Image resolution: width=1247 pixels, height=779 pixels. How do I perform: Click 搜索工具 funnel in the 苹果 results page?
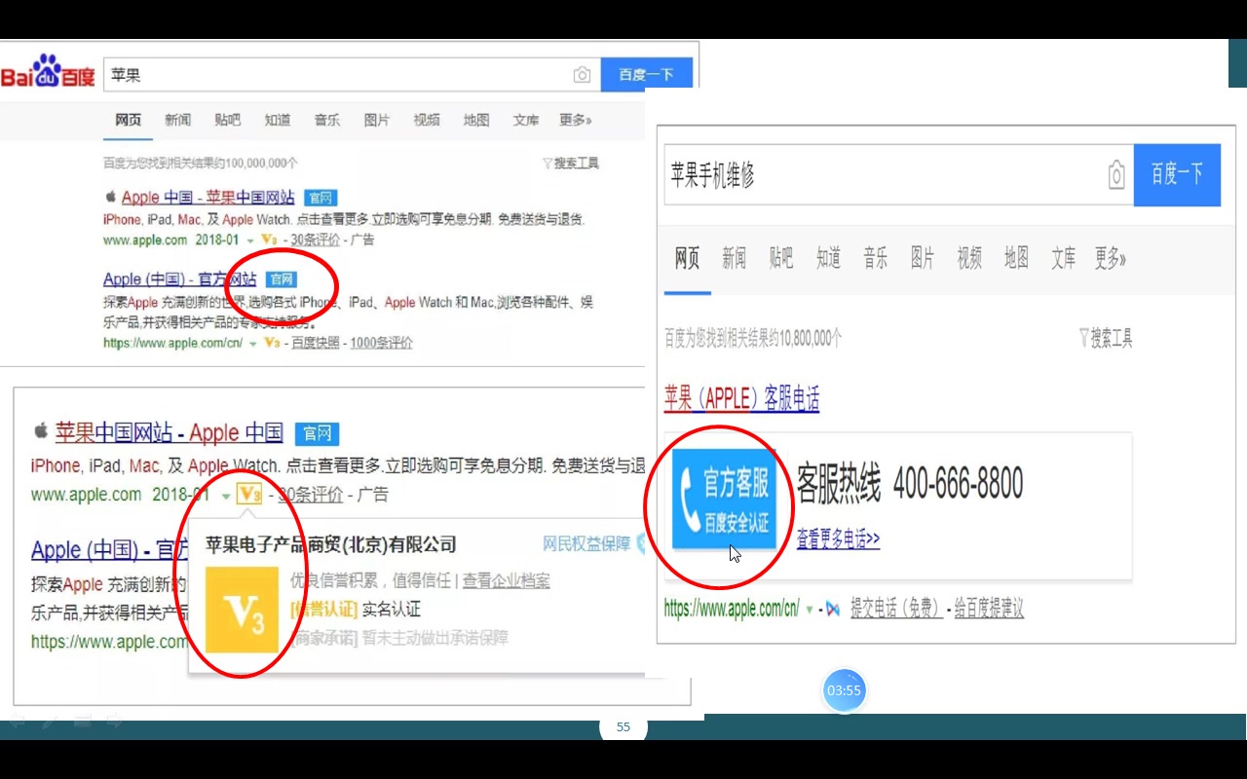point(548,164)
